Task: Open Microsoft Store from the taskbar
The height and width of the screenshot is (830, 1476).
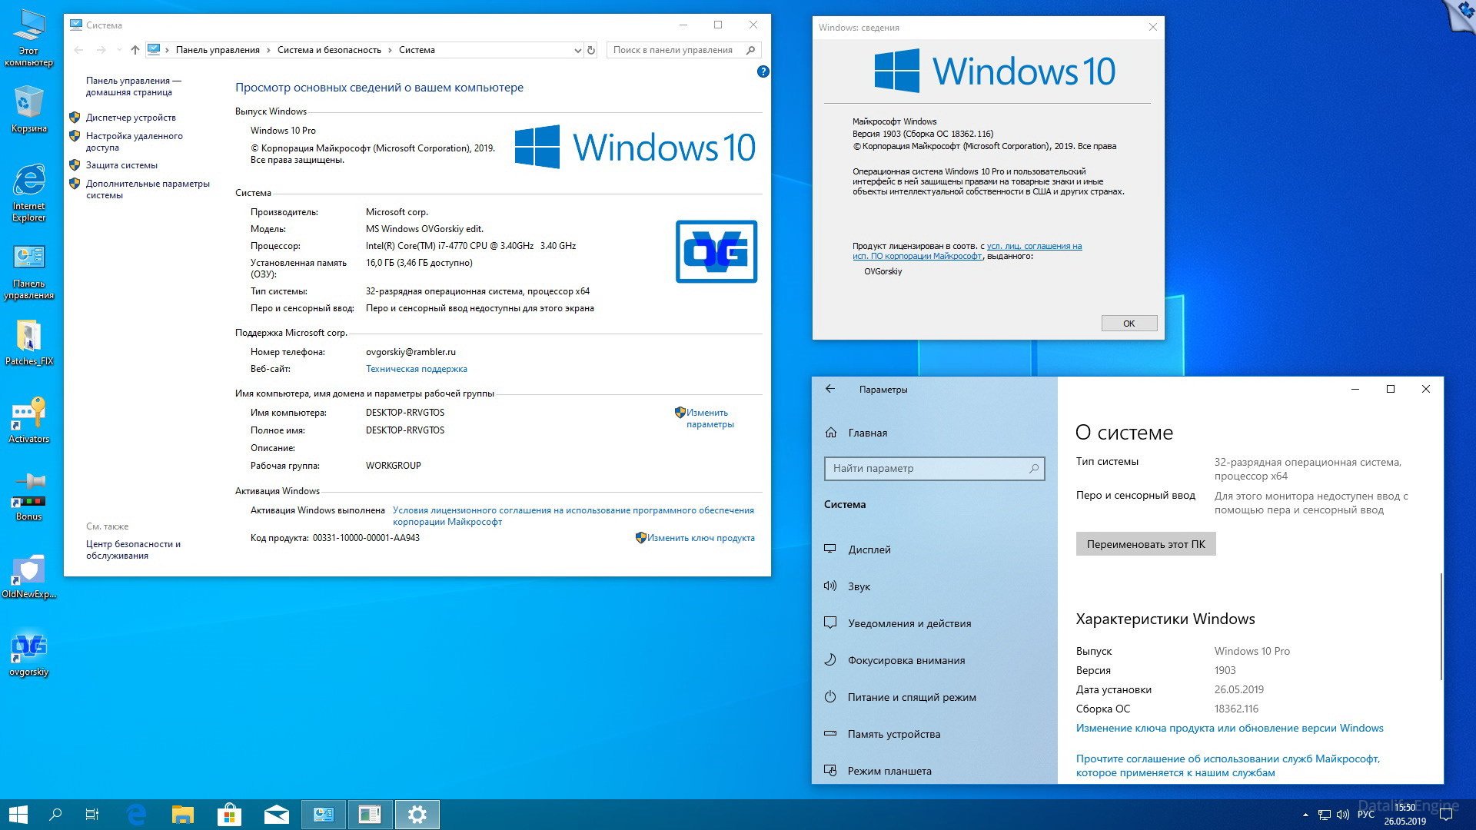Action: [229, 815]
